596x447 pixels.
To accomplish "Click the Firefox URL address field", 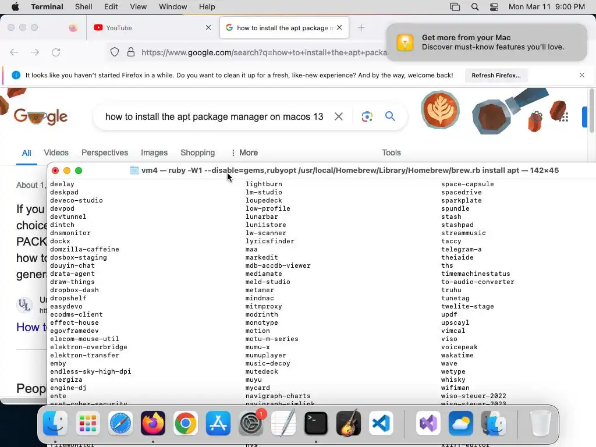I will coord(264,52).
